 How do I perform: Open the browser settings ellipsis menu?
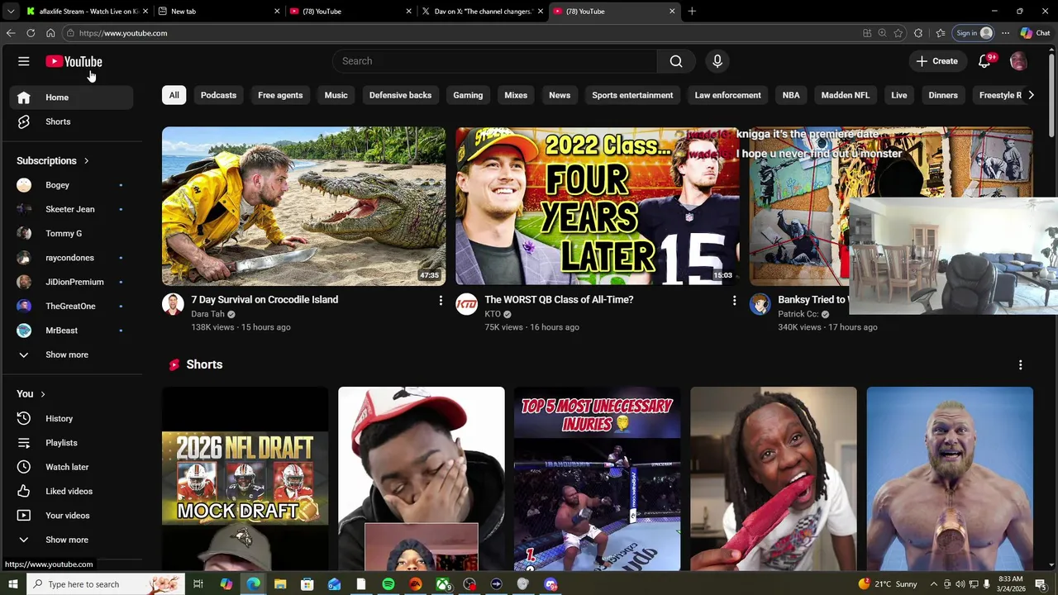1005,33
